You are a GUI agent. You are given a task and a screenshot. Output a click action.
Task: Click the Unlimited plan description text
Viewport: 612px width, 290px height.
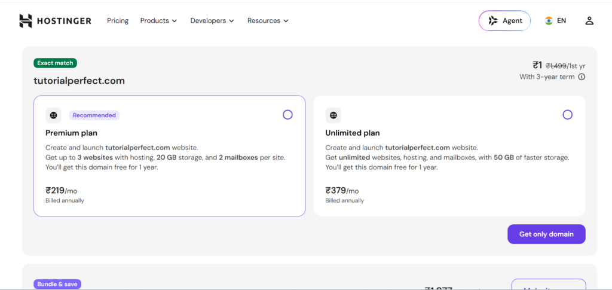(447, 158)
